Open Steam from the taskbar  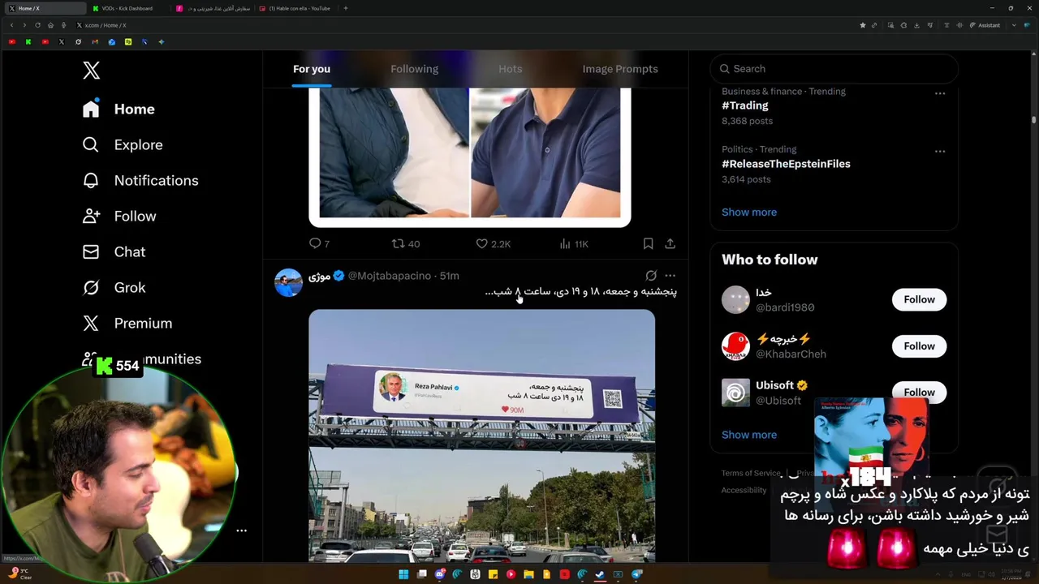click(600, 574)
